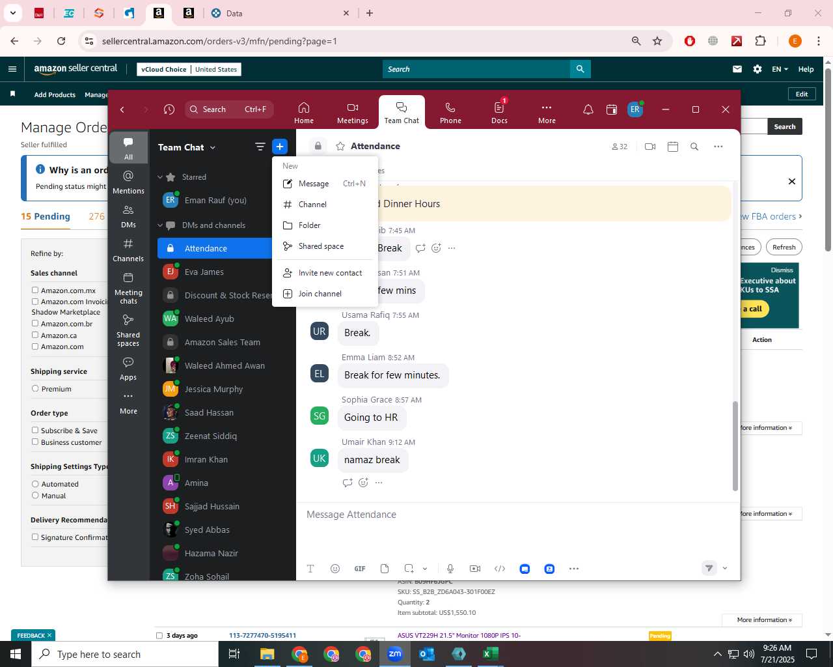The height and width of the screenshot is (667, 833).
Task: Select the Automated shipping setting
Action: click(35, 484)
